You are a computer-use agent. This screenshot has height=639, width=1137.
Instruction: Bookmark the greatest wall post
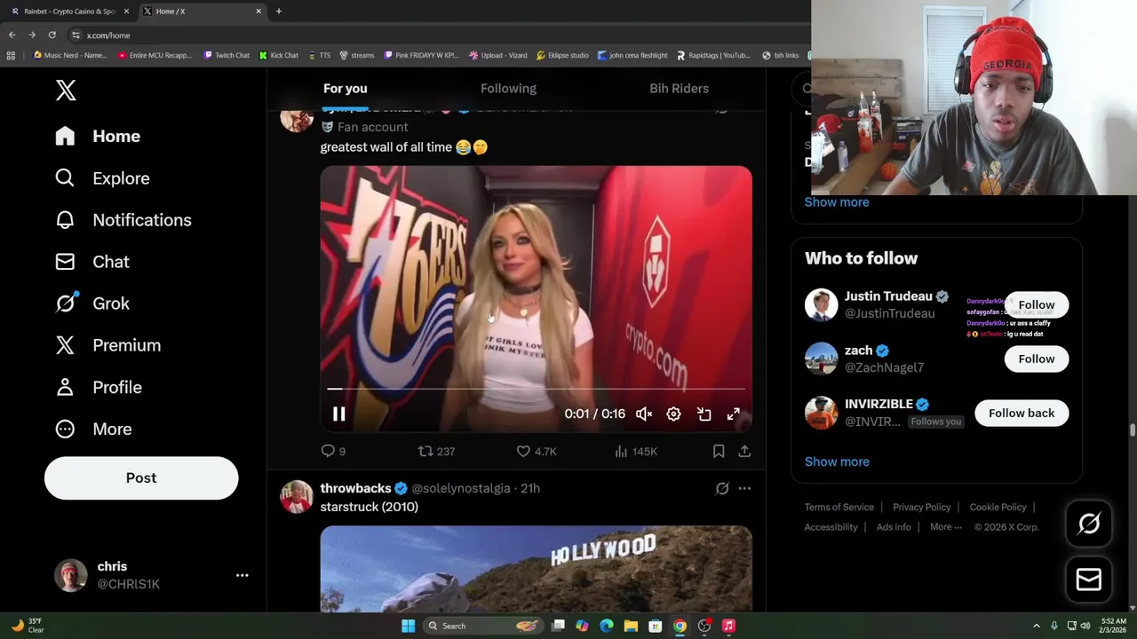(x=719, y=451)
